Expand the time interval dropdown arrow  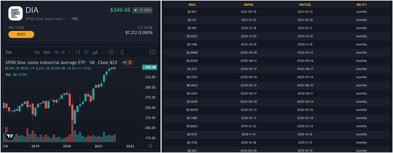pos(70,52)
